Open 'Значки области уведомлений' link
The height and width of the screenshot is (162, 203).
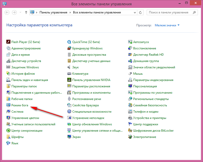coord(154,67)
